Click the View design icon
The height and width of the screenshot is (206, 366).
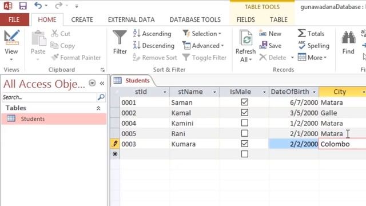[11, 38]
